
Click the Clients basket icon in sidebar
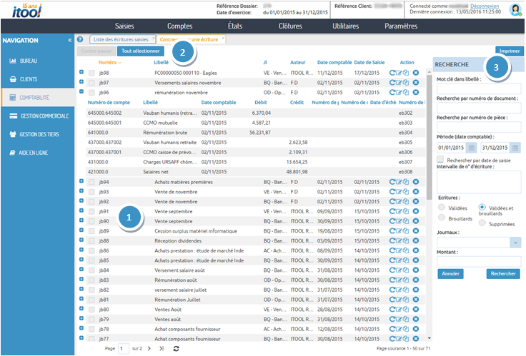point(13,79)
